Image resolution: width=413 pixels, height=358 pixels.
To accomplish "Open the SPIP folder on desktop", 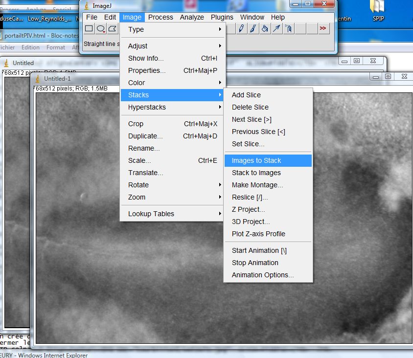I will [x=378, y=11].
